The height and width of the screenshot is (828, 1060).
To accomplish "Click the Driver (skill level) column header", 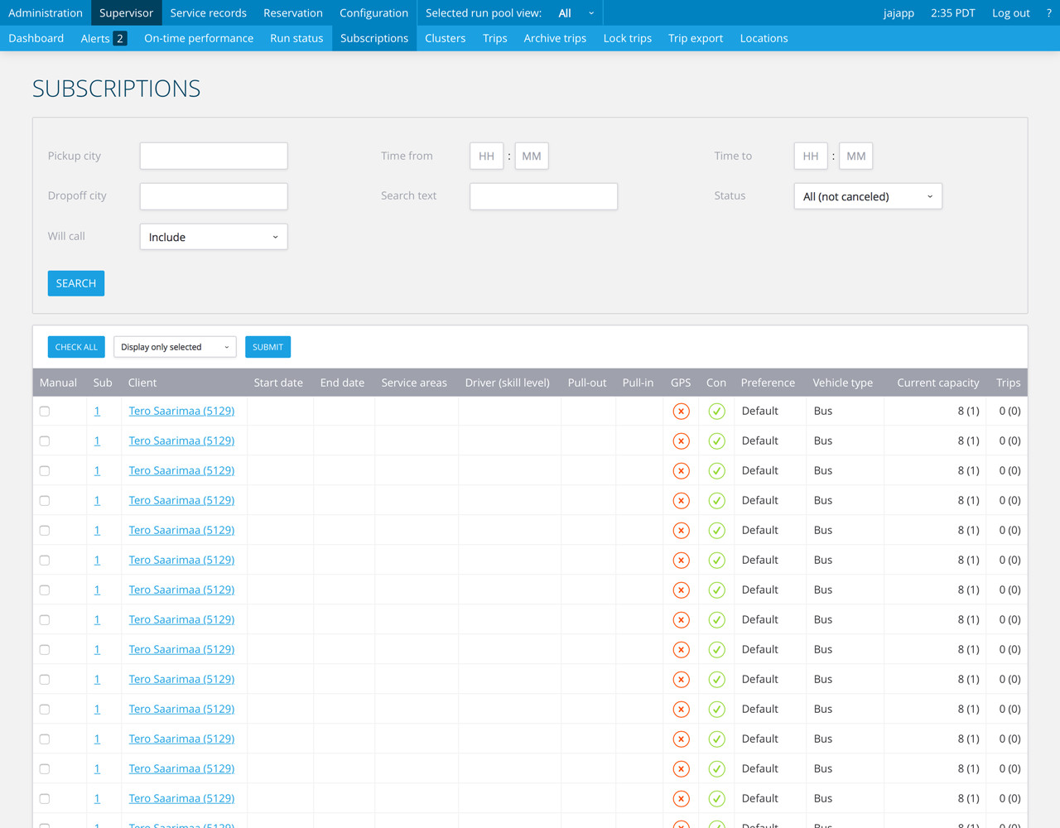I will coord(508,383).
